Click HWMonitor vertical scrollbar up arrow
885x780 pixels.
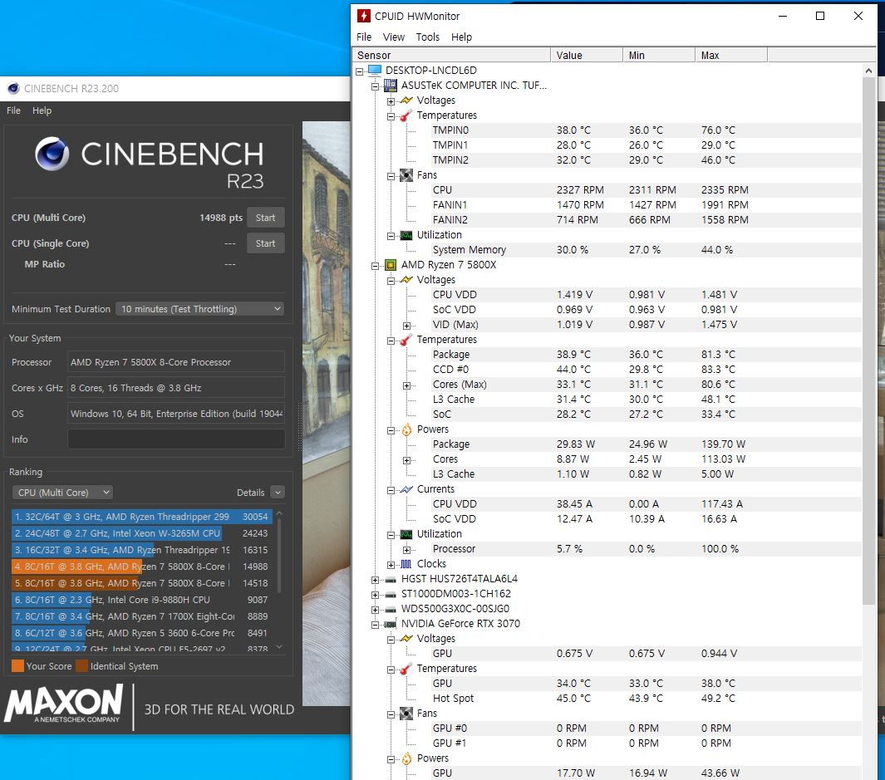868,71
